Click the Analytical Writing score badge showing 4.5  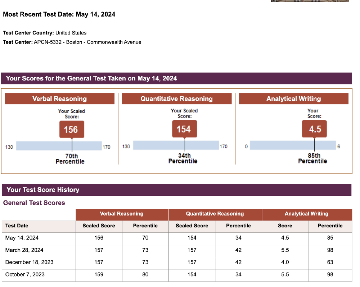coord(315,129)
